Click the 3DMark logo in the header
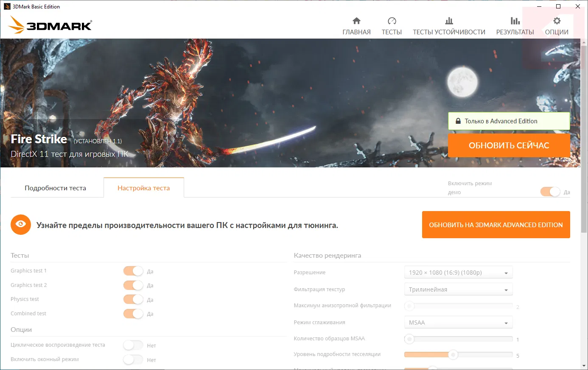588x370 pixels. [50, 25]
